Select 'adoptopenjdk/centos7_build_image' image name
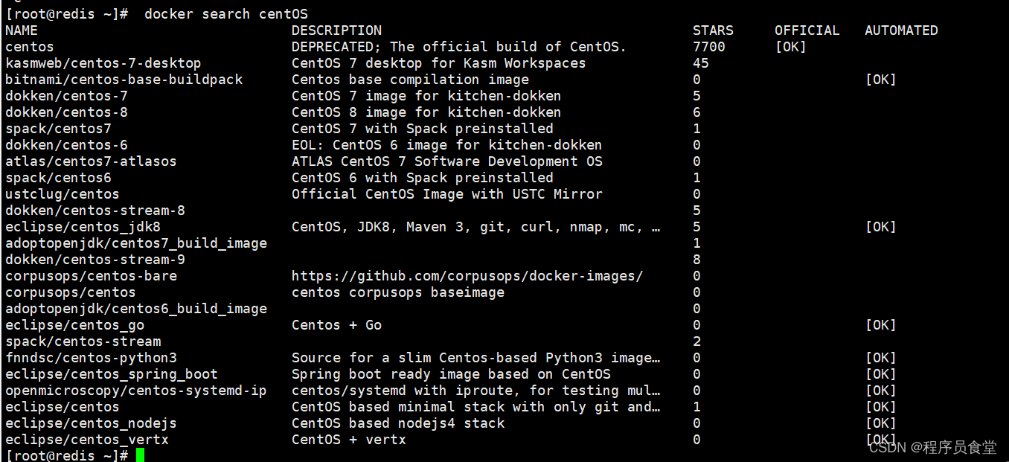Screen dimensions: 1009x462 click(x=136, y=243)
